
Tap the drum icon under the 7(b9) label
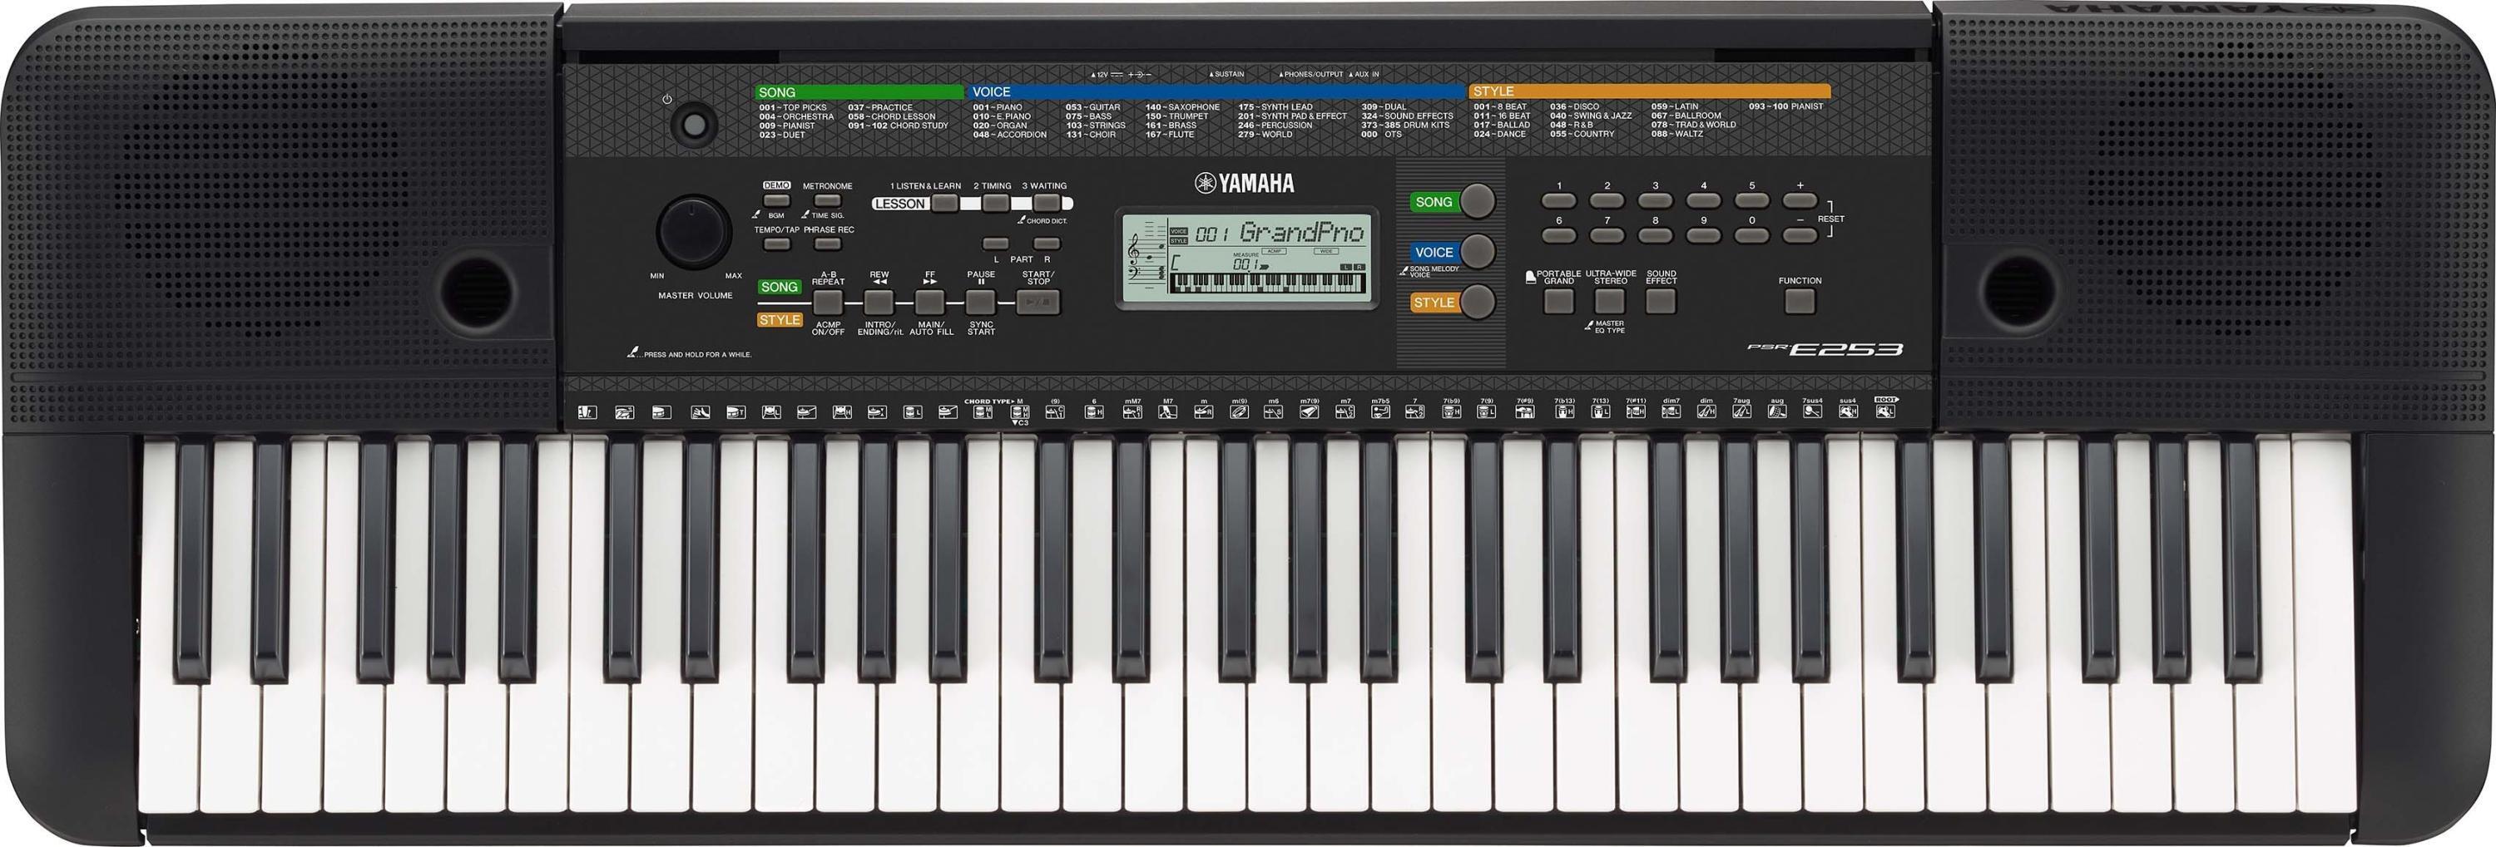pos(1452,412)
